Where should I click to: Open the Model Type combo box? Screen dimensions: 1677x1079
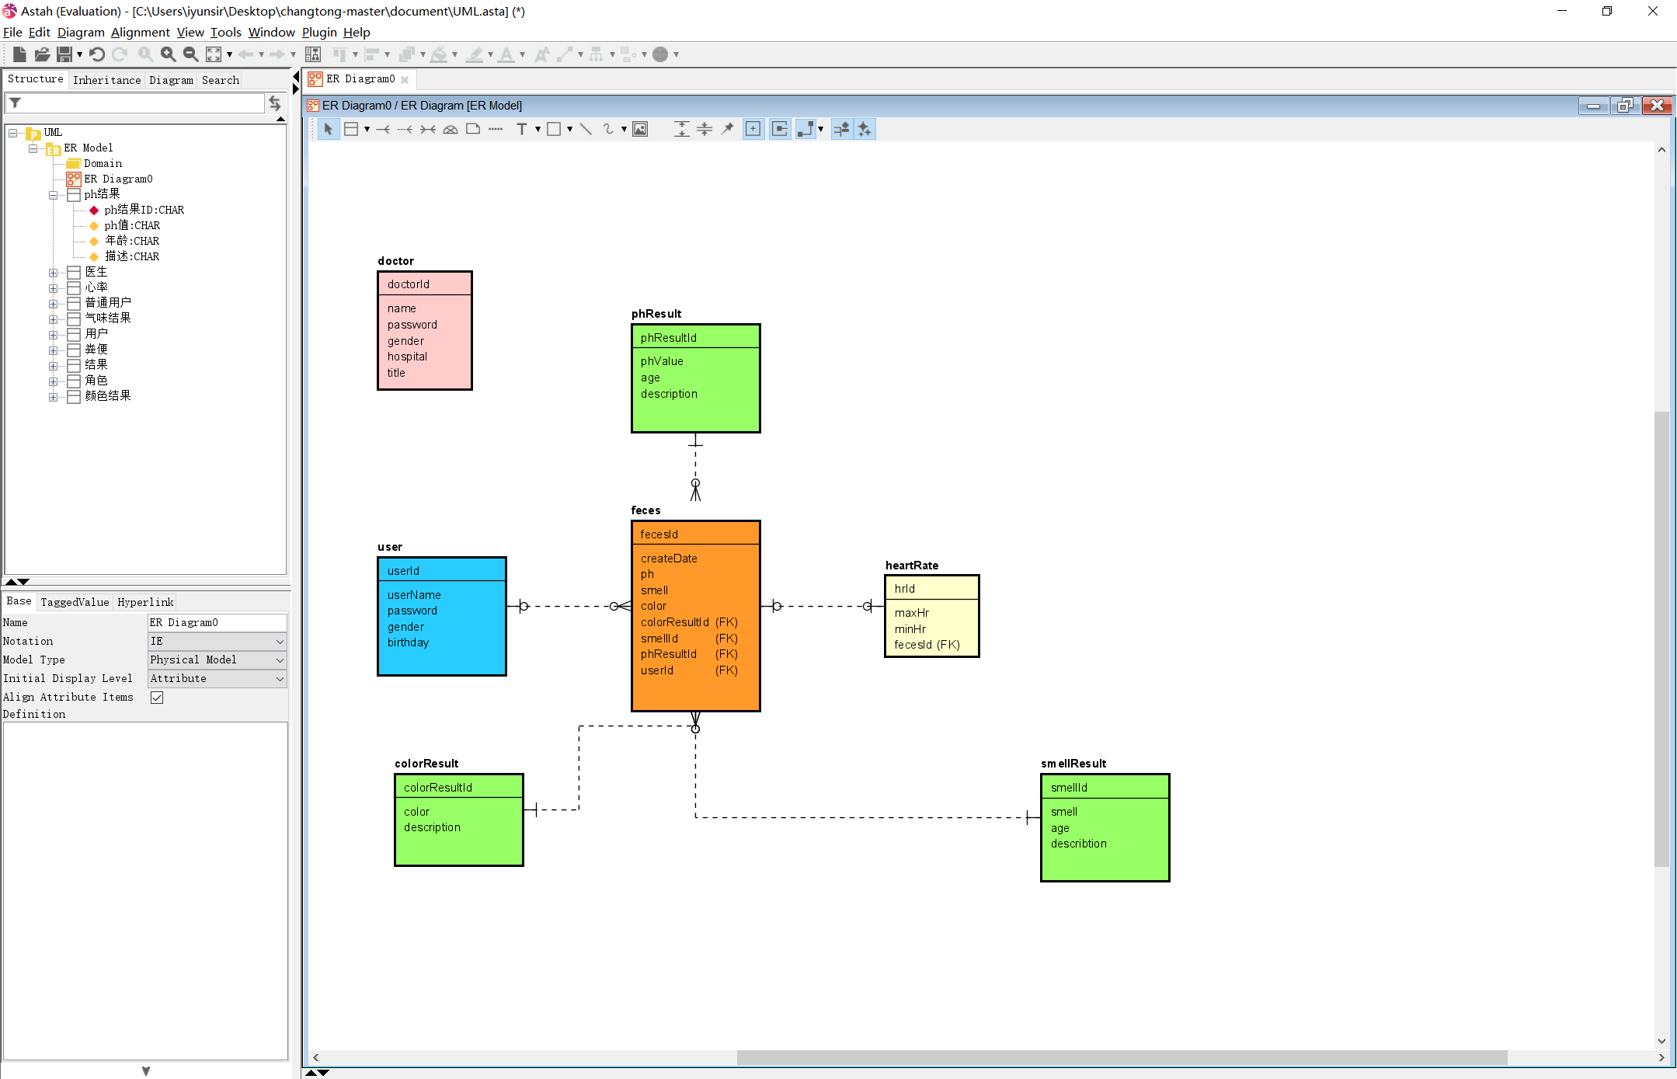(217, 660)
